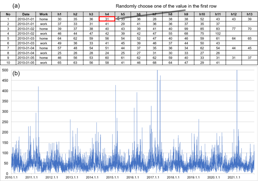This screenshot has height=181, width=258.
Task: Click value 39 in row 1 h13
Action: pos(249,19)
